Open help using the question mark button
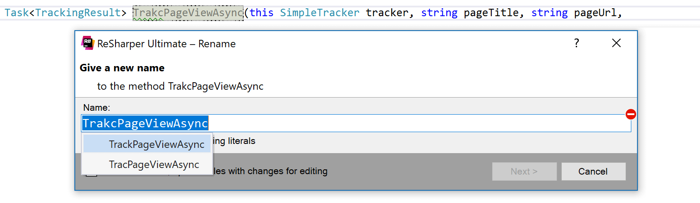Screen dimensions: 700x203 click(x=577, y=43)
